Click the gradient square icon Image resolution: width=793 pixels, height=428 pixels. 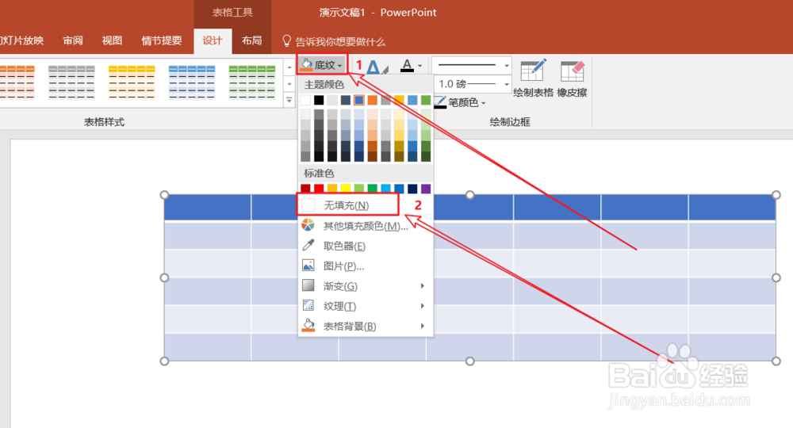(308, 285)
